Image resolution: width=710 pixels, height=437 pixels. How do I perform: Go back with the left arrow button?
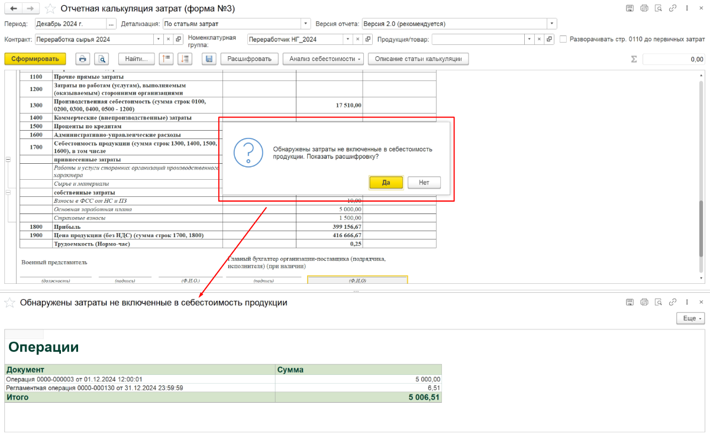(14, 8)
